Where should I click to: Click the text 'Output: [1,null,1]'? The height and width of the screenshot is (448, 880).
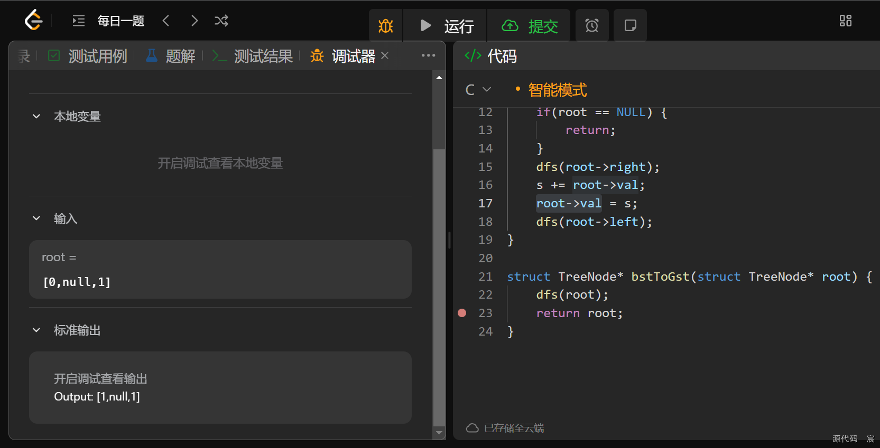pos(97,397)
